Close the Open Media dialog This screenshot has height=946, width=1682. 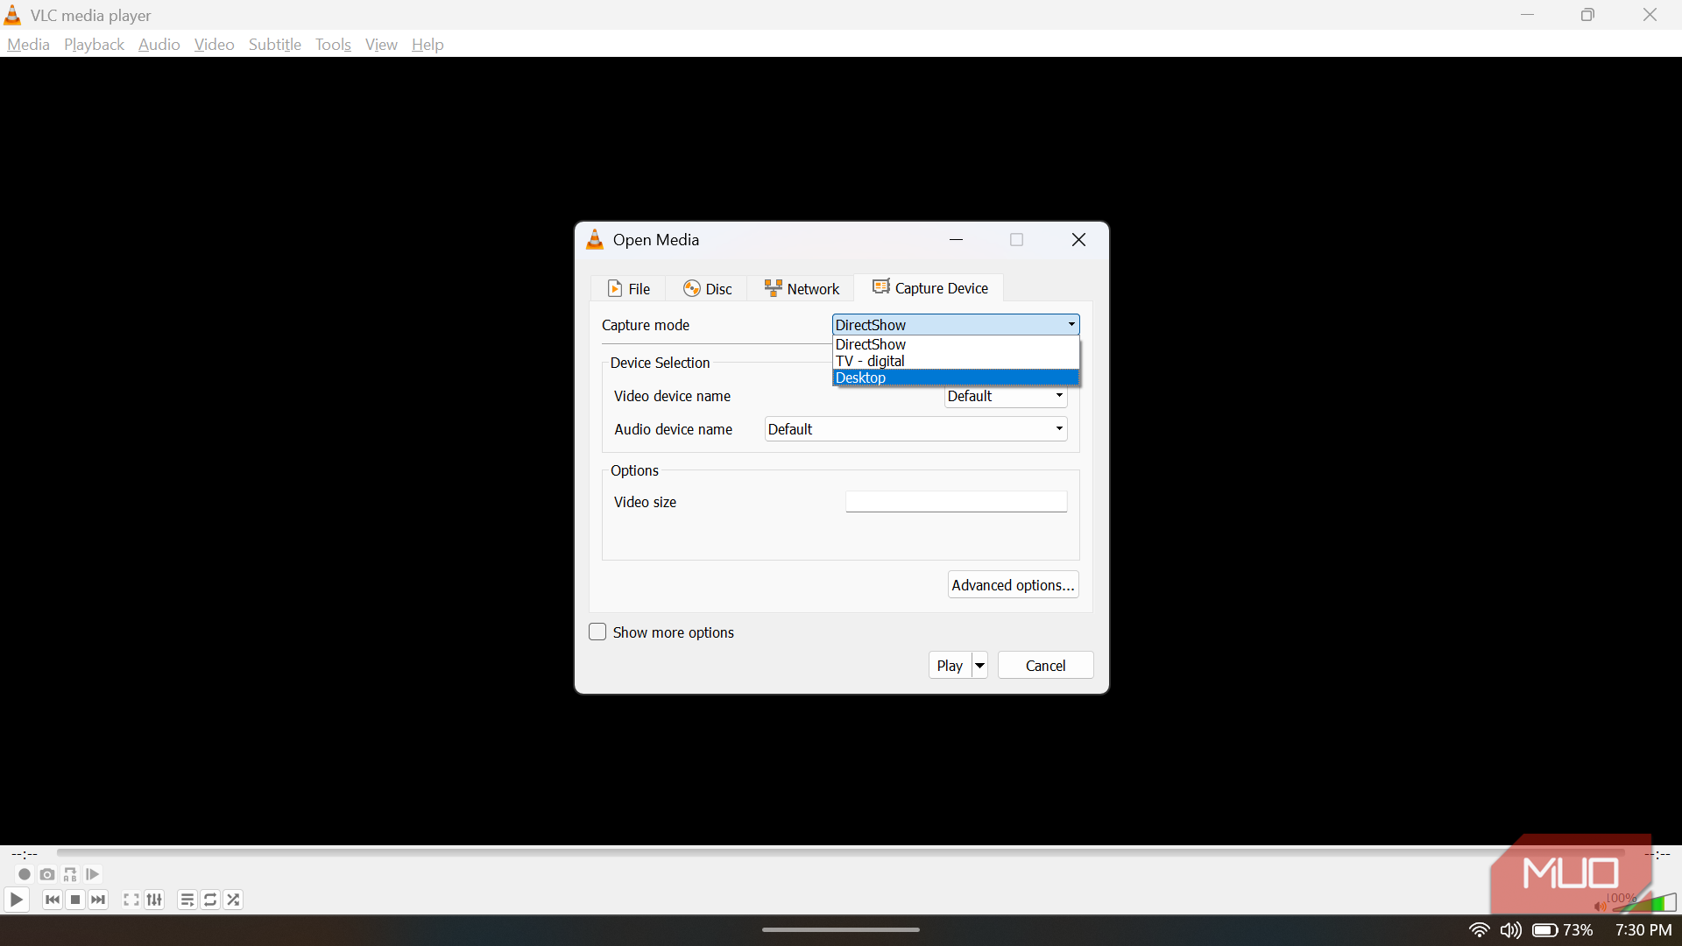[1078, 240]
